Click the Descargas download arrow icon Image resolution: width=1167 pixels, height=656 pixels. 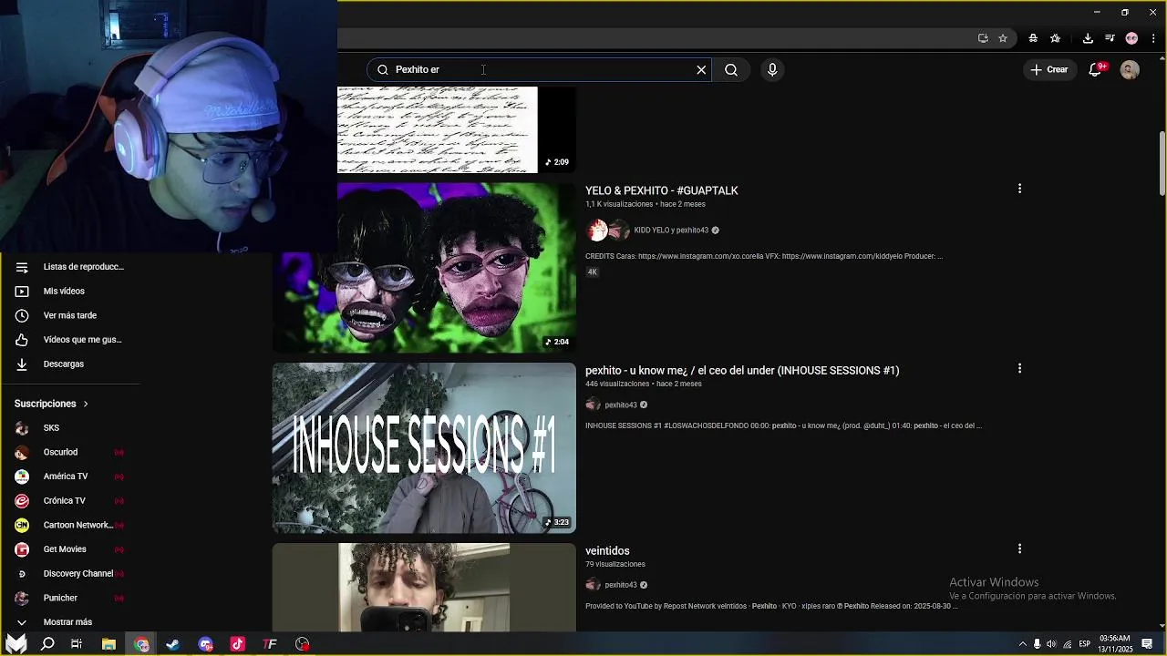[x=22, y=364]
